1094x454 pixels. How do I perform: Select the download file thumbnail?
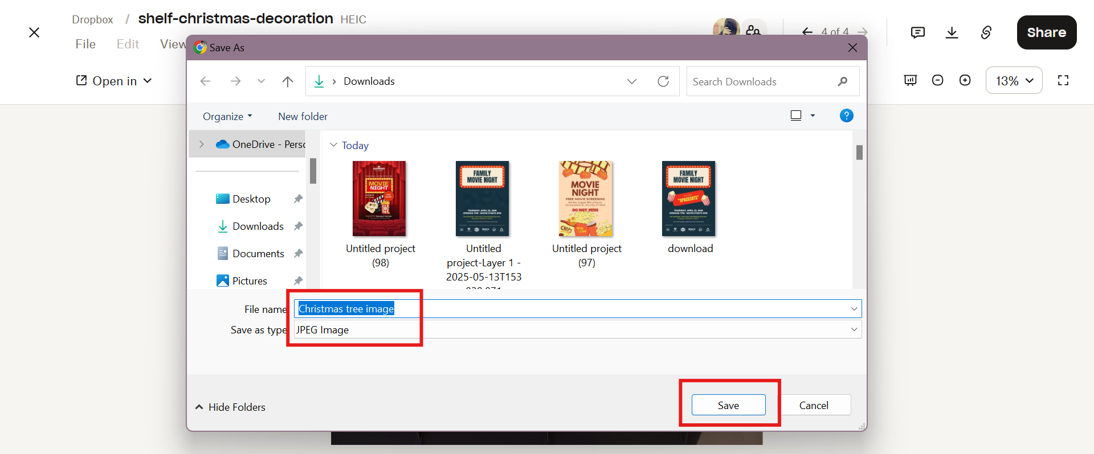689,199
